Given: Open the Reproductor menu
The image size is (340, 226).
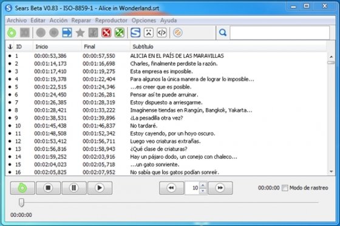Looking at the screenshot, I should coord(111,21).
